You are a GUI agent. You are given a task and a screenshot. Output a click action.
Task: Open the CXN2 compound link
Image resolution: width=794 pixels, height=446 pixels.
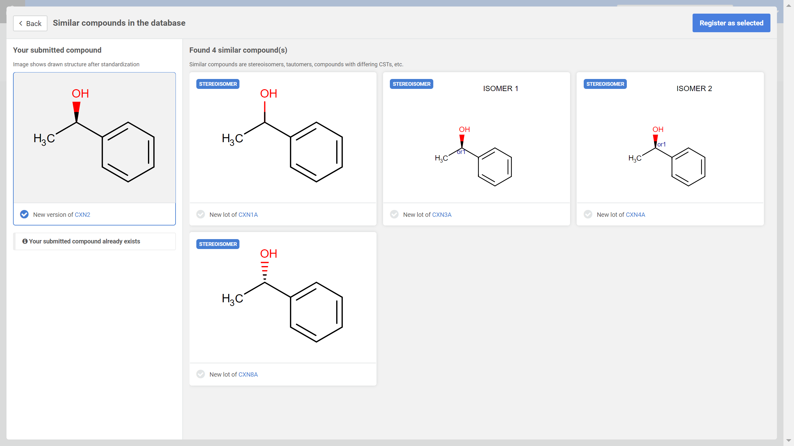tap(82, 215)
